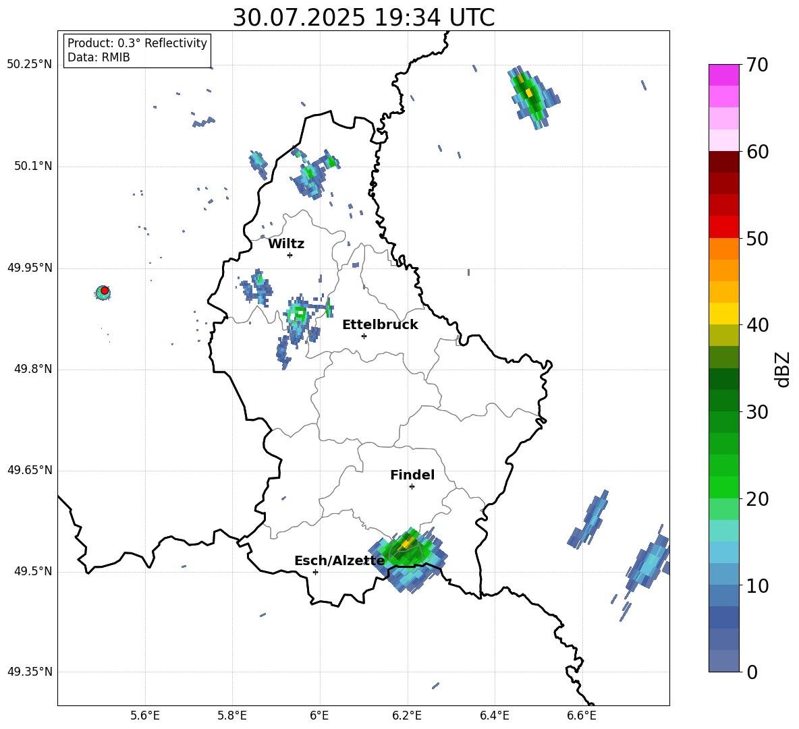Click the 49.95°N latitude tick label
The width and height of the screenshot is (799, 729).
(30, 267)
